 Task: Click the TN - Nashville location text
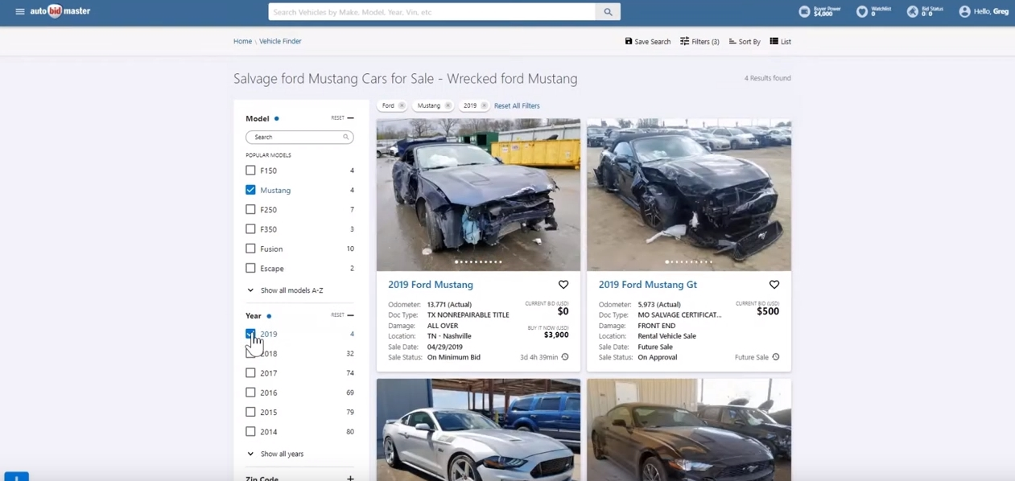click(x=449, y=336)
